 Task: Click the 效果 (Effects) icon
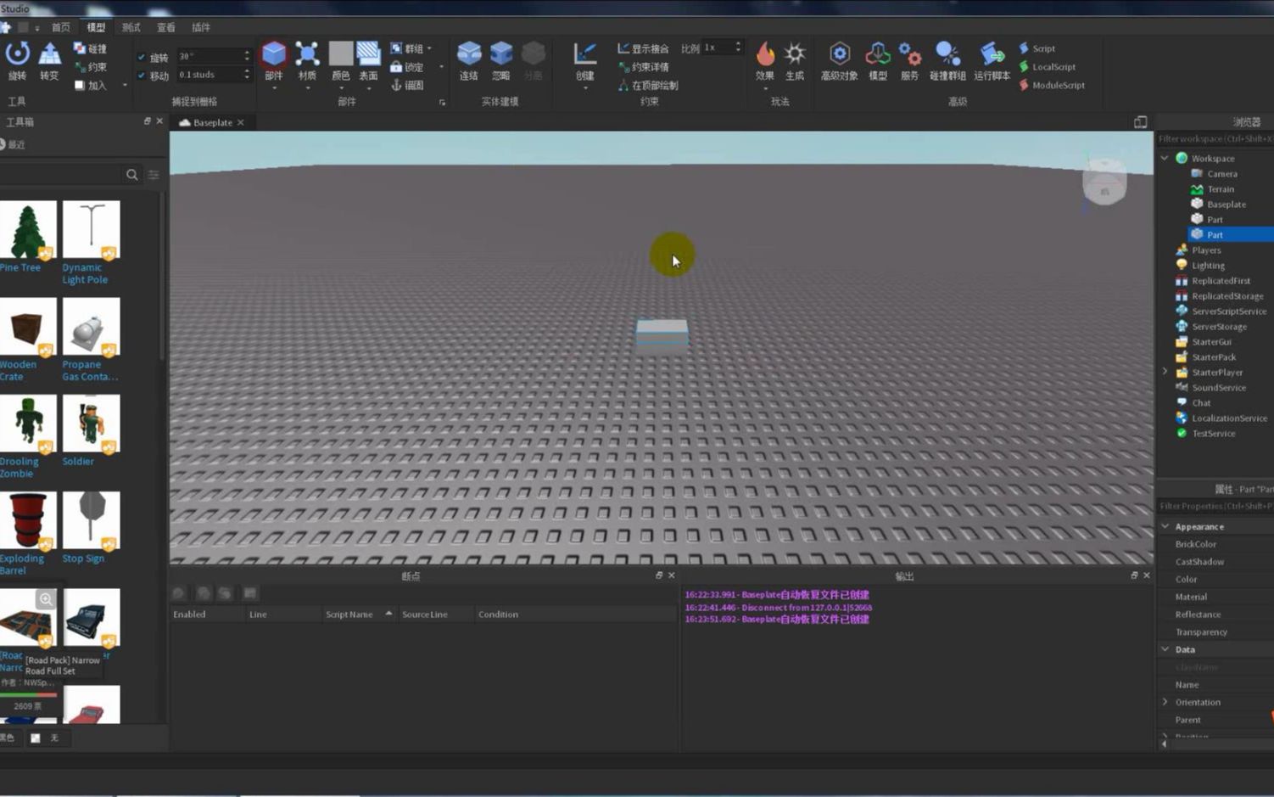pos(764,53)
